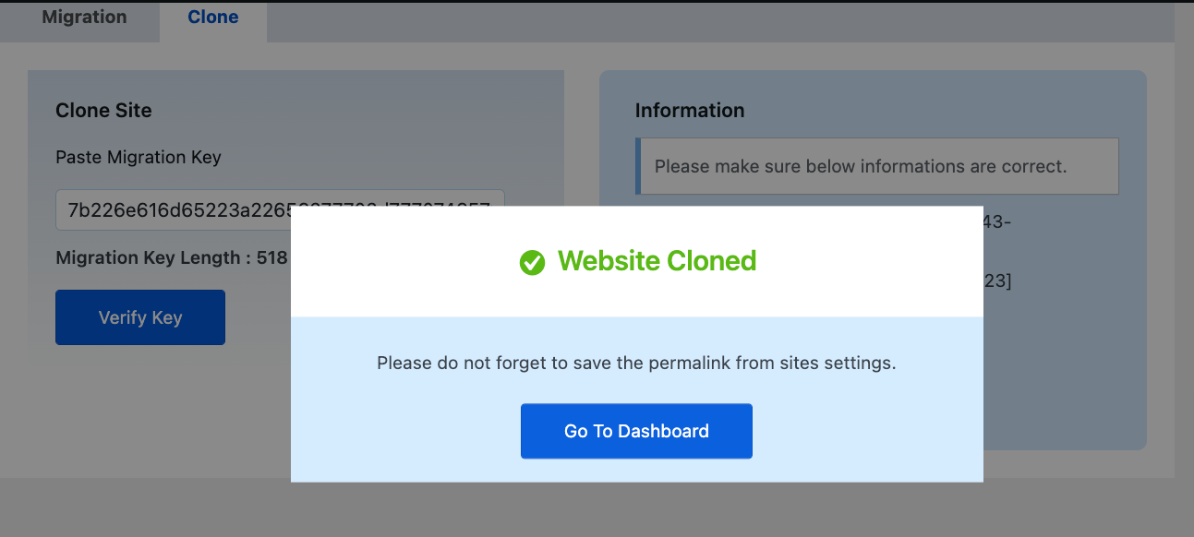Click the Website Cloned heading
The image size is (1194, 537).
(657, 261)
